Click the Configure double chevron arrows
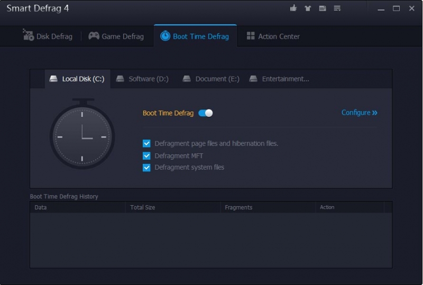The height and width of the screenshot is (285, 423). pos(374,113)
